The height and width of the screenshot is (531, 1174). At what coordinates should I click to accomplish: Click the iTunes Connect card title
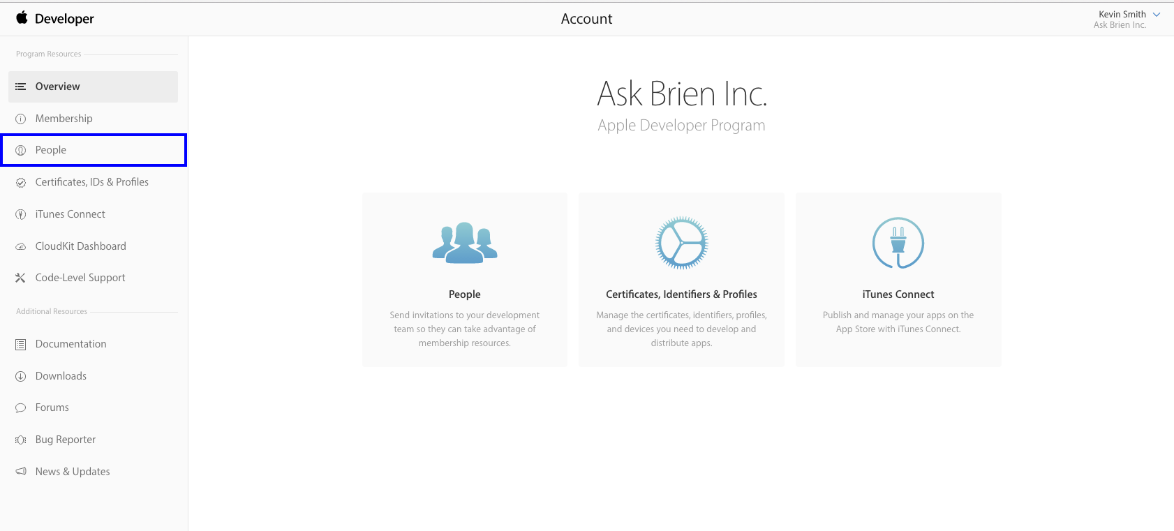point(898,294)
